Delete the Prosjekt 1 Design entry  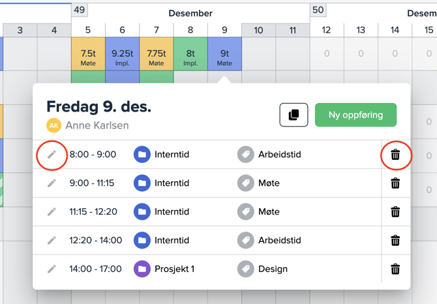[x=395, y=269]
